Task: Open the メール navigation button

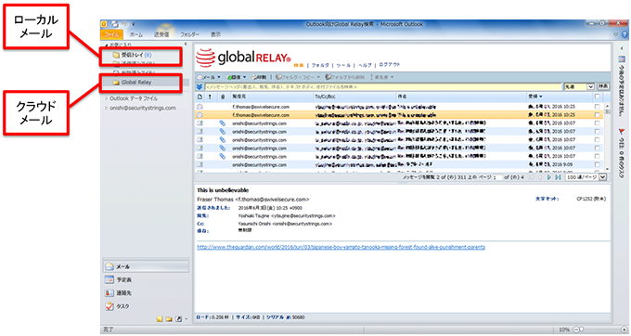Action: pos(146,266)
